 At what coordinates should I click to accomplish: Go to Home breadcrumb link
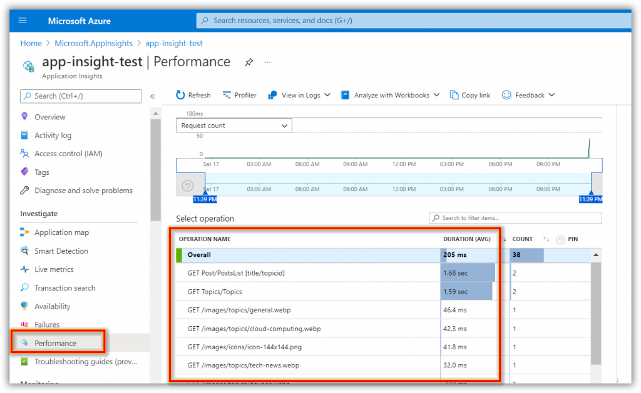pyautogui.click(x=31, y=43)
